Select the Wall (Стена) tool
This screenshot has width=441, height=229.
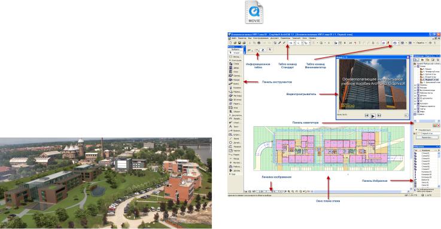click(x=235, y=64)
